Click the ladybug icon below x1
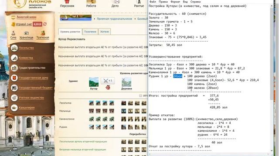279x156 pixels. (108, 87)
